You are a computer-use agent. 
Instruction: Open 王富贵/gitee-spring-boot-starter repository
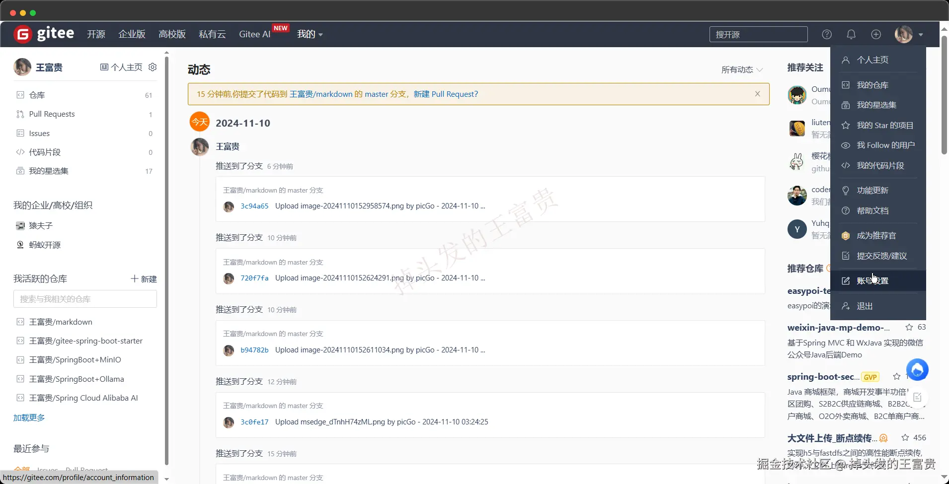[85, 341]
